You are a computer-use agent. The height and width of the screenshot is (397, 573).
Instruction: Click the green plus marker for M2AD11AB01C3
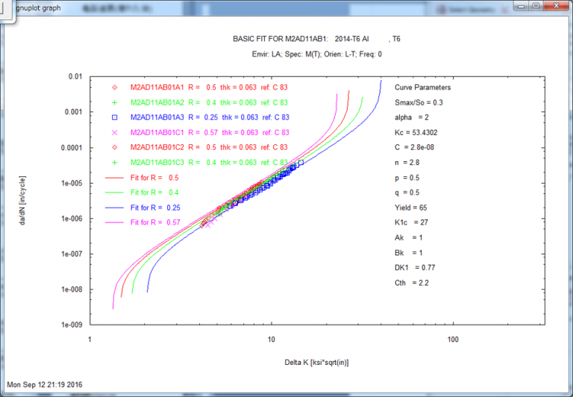point(115,162)
